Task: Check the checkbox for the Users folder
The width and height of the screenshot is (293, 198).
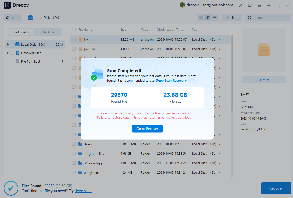Action: (74, 144)
